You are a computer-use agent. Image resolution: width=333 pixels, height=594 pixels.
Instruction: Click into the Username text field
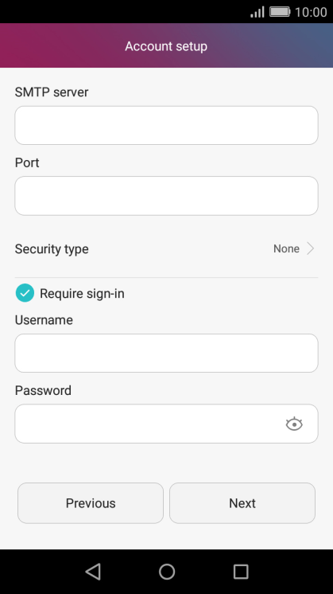coord(166,353)
